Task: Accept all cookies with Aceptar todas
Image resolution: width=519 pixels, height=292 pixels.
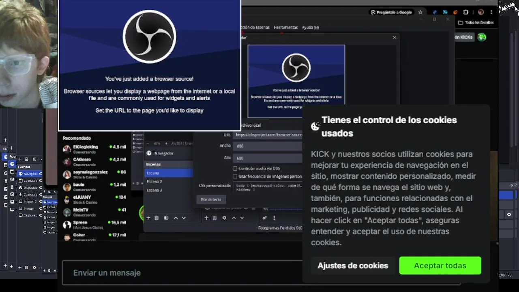Action: click(x=440, y=266)
